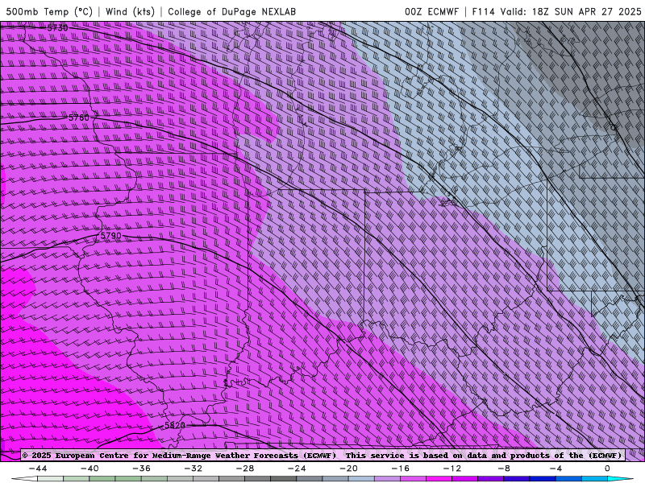This screenshot has width=645, height=483.
Task: Click the 5760 height contour label
Action: 78,118
